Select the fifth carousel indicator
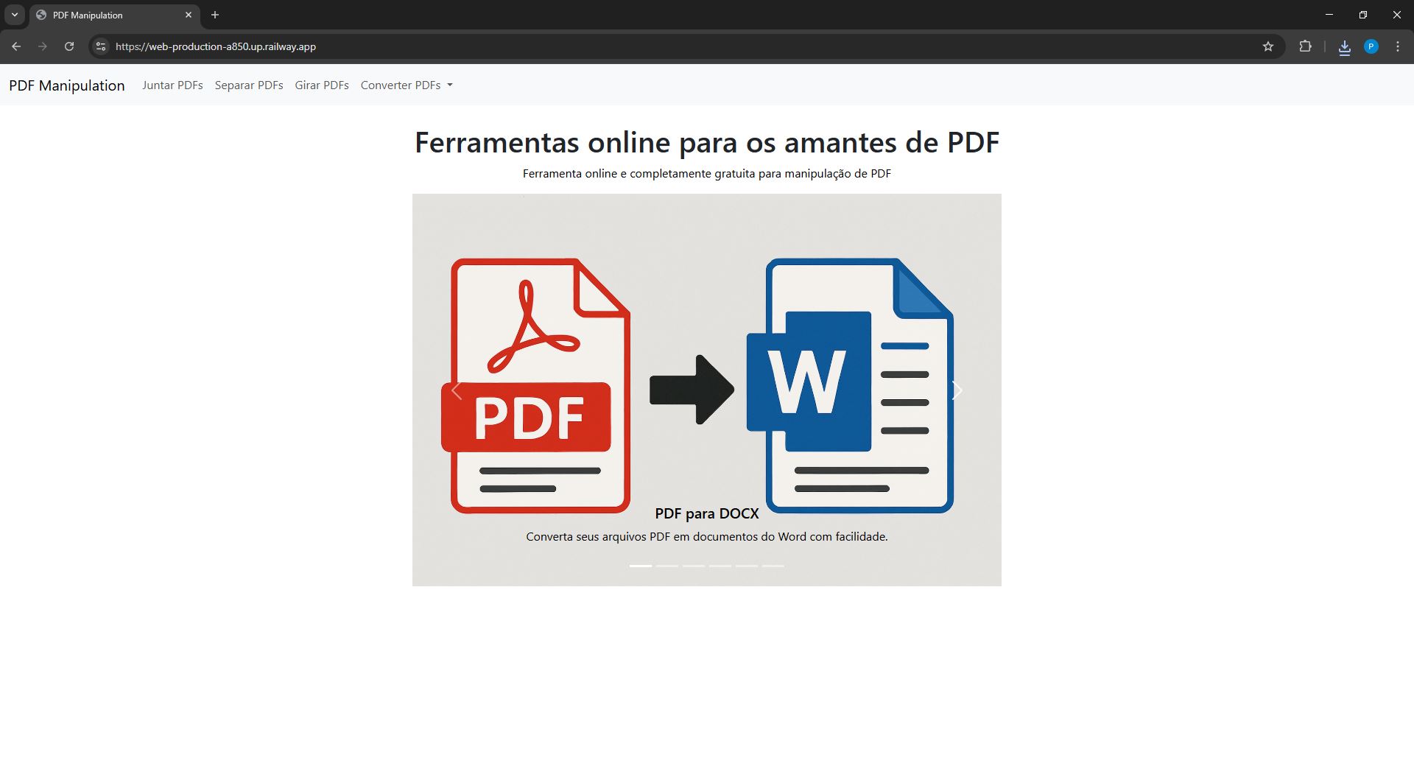This screenshot has width=1414, height=766. pyautogui.click(x=747, y=566)
